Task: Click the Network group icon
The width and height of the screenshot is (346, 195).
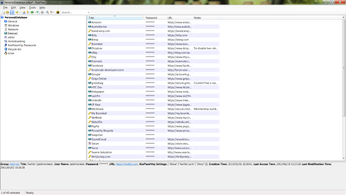Action: pyautogui.click(x=6, y=29)
